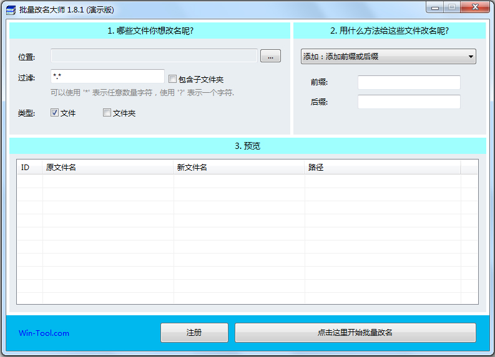
Task: Enable the 包含子文件夹 checkbox
Action: click(x=172, y=79)
